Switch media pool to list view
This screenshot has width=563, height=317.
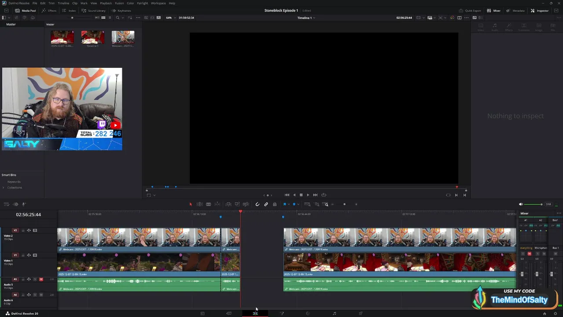tap(110, 18)
